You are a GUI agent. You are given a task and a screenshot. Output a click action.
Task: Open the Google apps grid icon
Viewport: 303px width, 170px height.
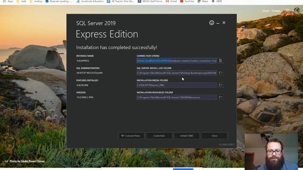pos(287,11)
